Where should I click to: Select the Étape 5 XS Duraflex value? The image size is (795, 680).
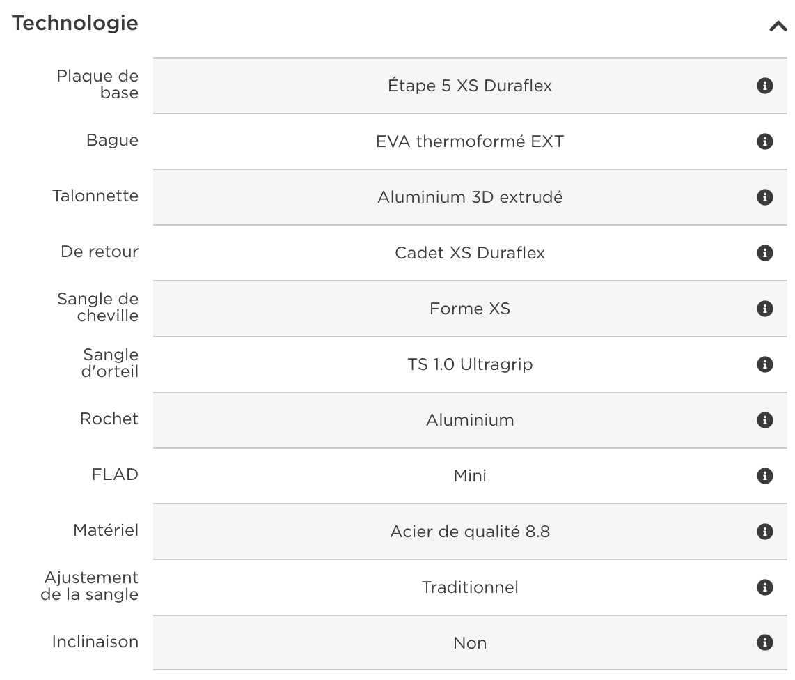click(470, 86)
